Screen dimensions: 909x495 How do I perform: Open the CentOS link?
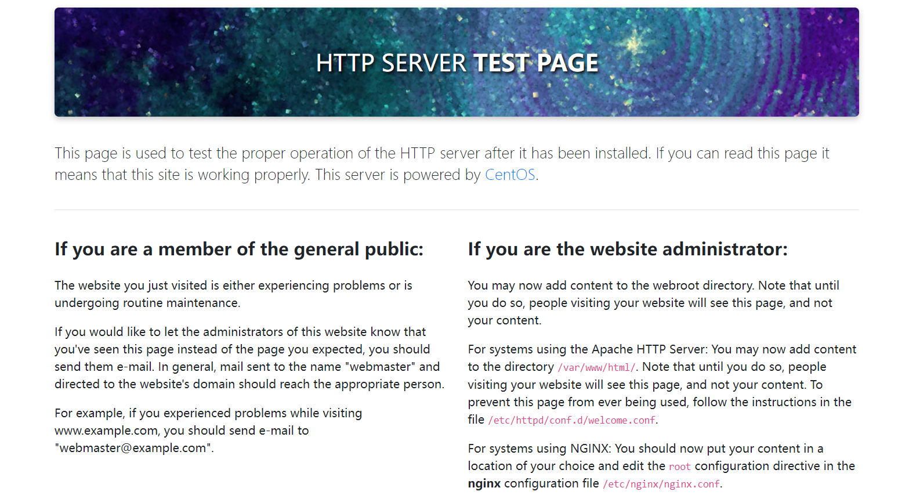click(x=509, y=175)
